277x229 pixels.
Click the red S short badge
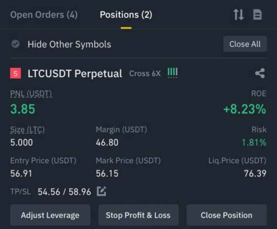[x=16, y=73]
